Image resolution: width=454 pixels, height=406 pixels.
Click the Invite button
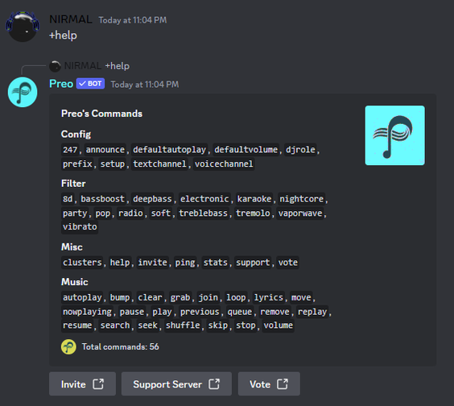click(x=83, y=384)
